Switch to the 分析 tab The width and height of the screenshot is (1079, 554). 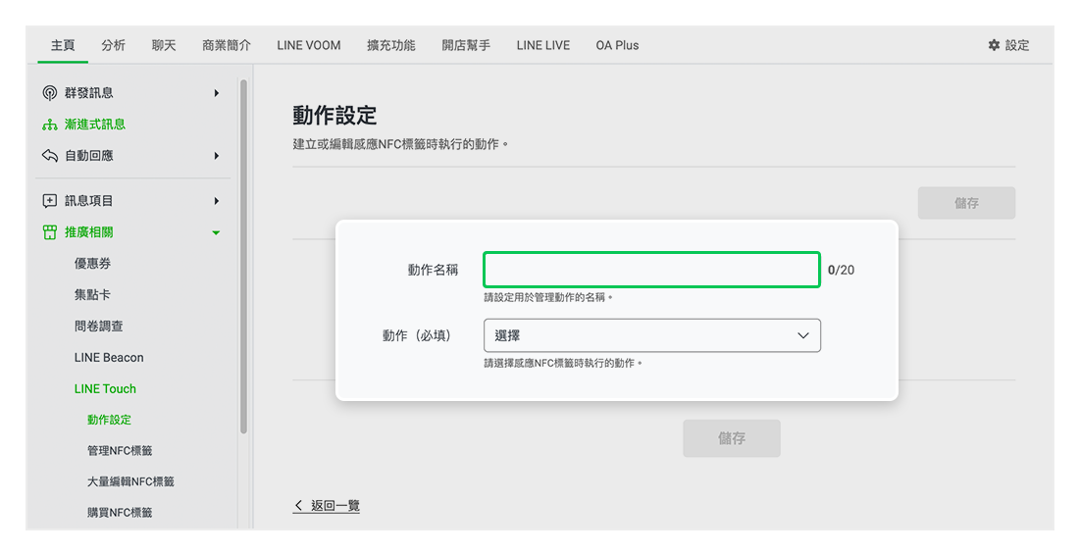pyautogui.click(x=113, y=45)
